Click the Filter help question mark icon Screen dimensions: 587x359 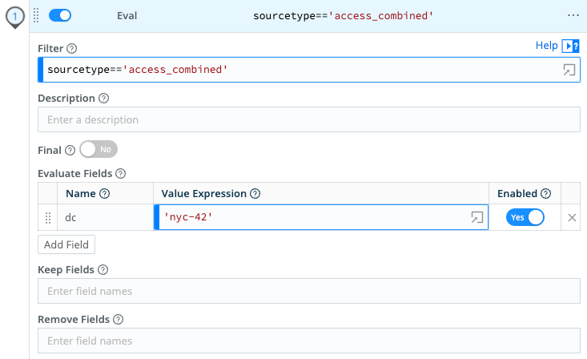pyautogui.click(x=72, y=49)
